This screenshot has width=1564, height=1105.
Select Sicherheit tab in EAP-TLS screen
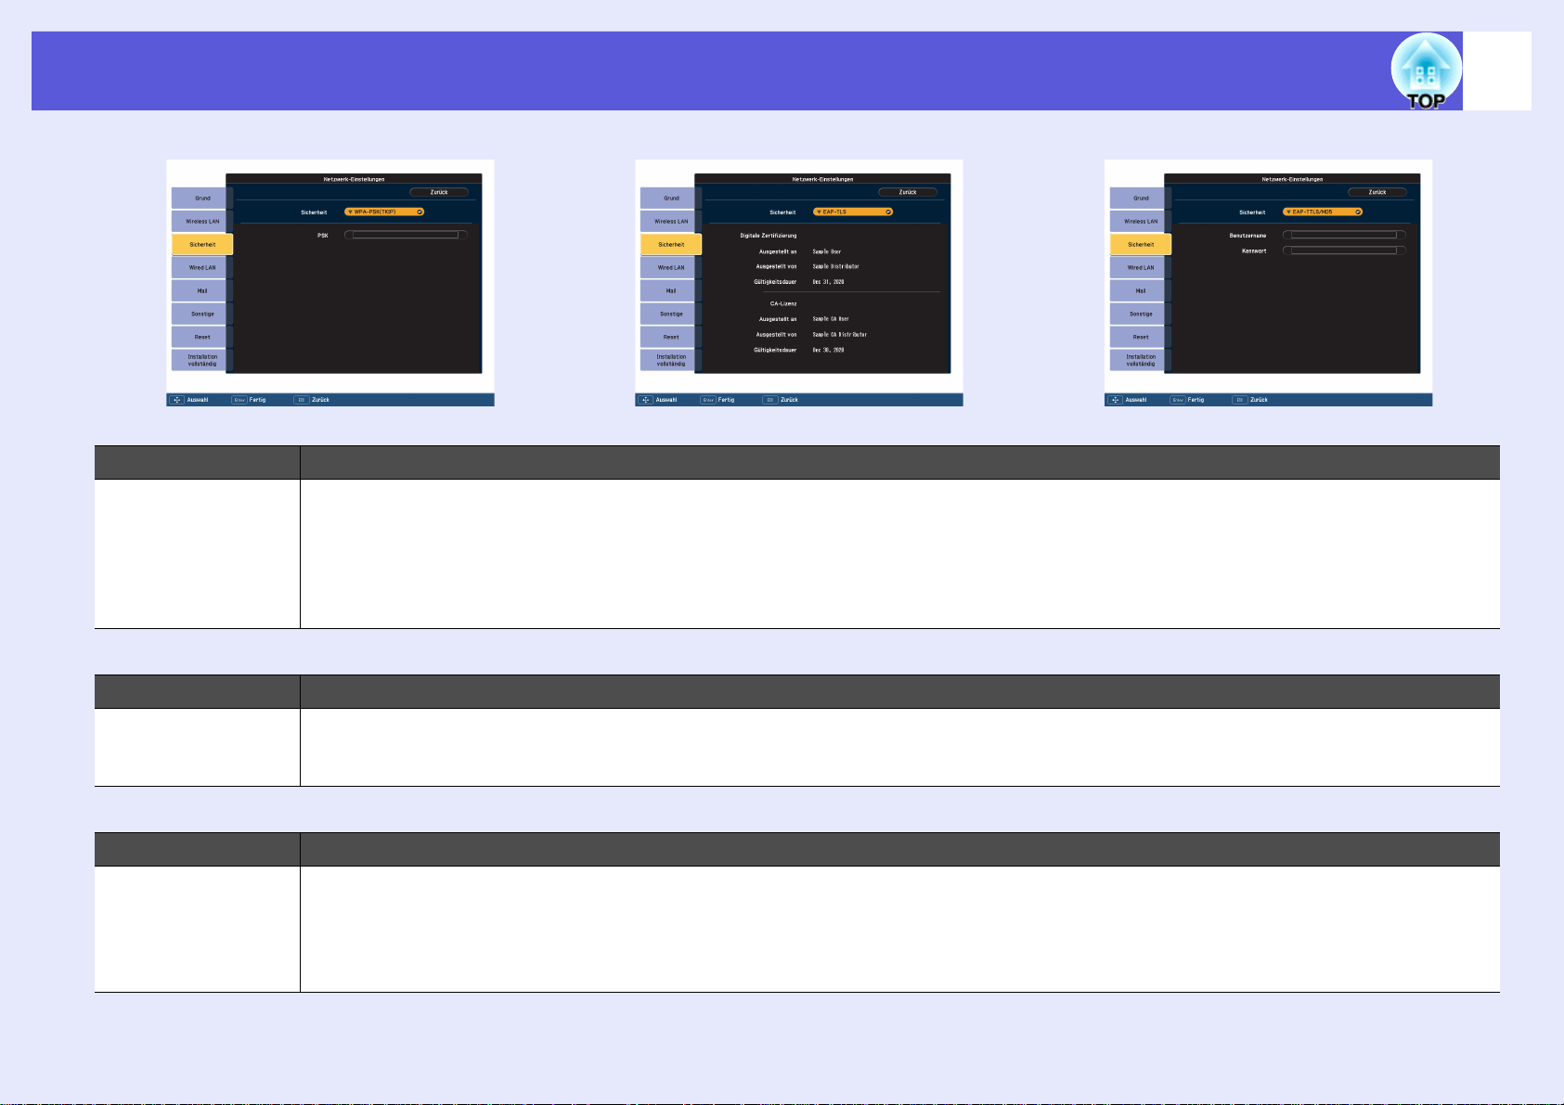(671, 244)
